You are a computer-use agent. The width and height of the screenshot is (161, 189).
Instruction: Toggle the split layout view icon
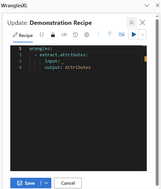[122, 35]
